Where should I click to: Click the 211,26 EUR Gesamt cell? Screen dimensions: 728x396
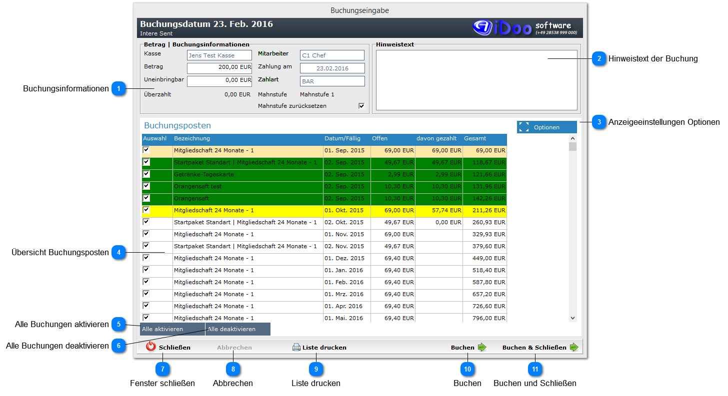pos(484,210)
